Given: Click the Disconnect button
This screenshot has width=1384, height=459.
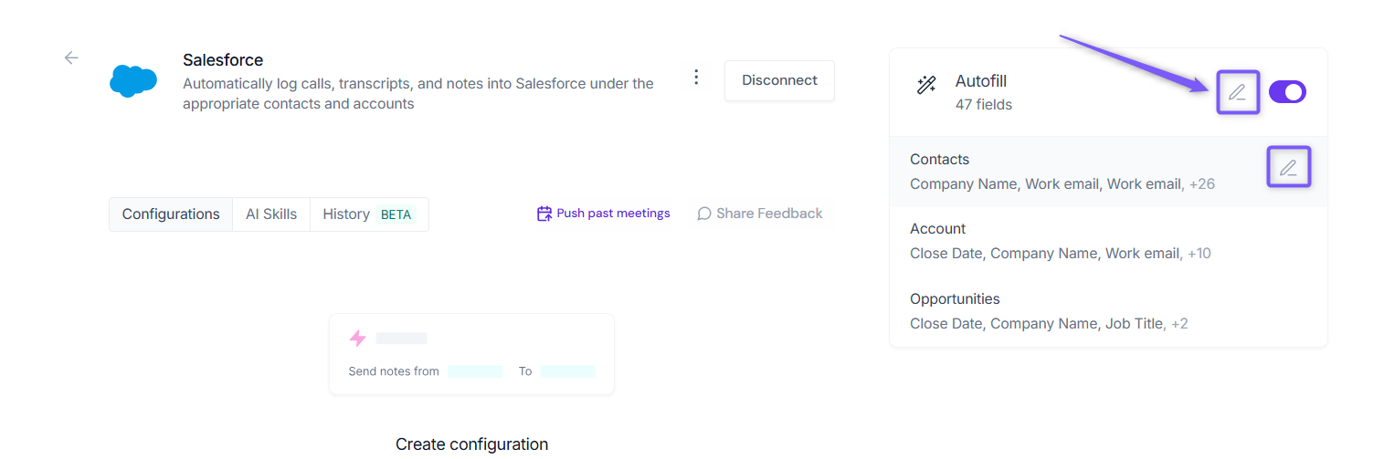Looking at the screenshot, I should click(779, 80).
